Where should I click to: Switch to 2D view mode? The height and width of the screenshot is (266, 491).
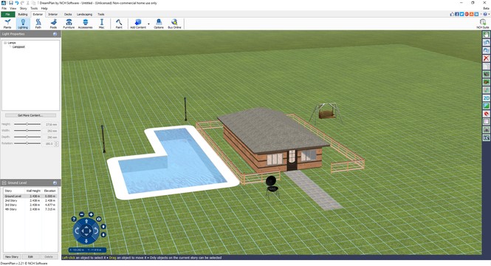point(487,98)
